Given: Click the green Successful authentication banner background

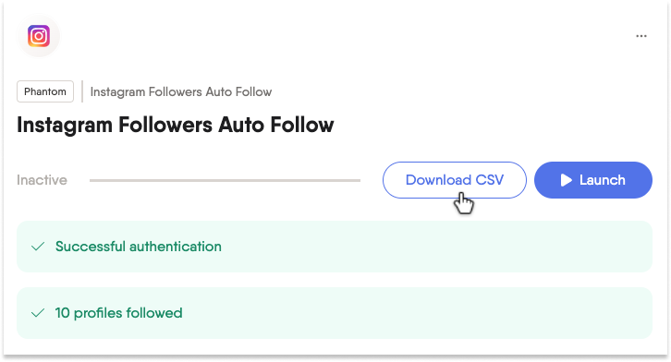Looking at the screenshot, I should click(335, 247).
